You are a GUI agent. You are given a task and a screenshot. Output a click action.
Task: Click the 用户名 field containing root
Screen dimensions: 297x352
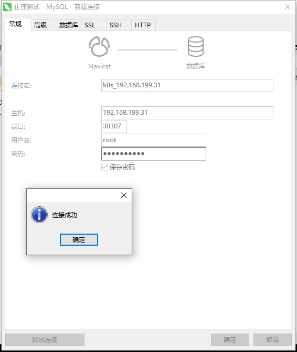pos(154,140)
